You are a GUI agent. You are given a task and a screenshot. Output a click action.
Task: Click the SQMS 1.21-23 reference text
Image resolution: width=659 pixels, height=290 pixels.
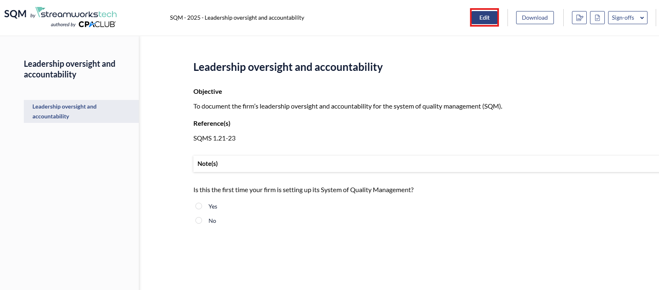tap(214, 138)
